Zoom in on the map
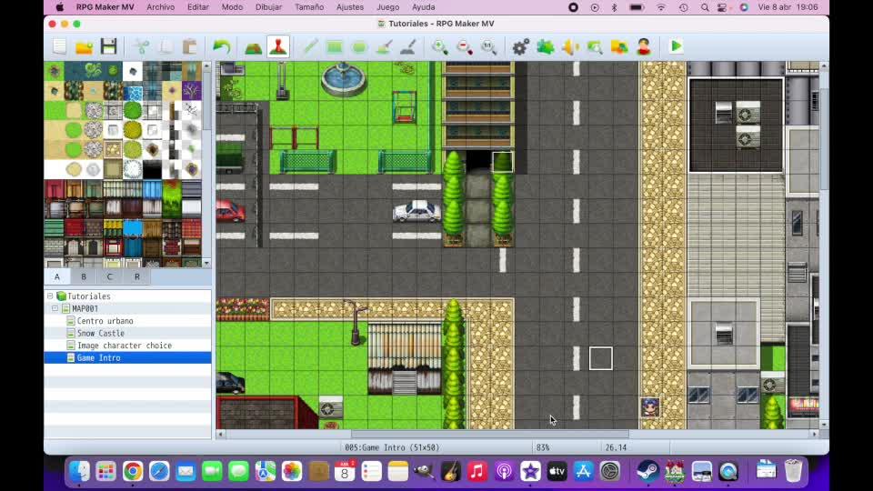The height and width of the screenshot is (491, 873). pos(440,46)
